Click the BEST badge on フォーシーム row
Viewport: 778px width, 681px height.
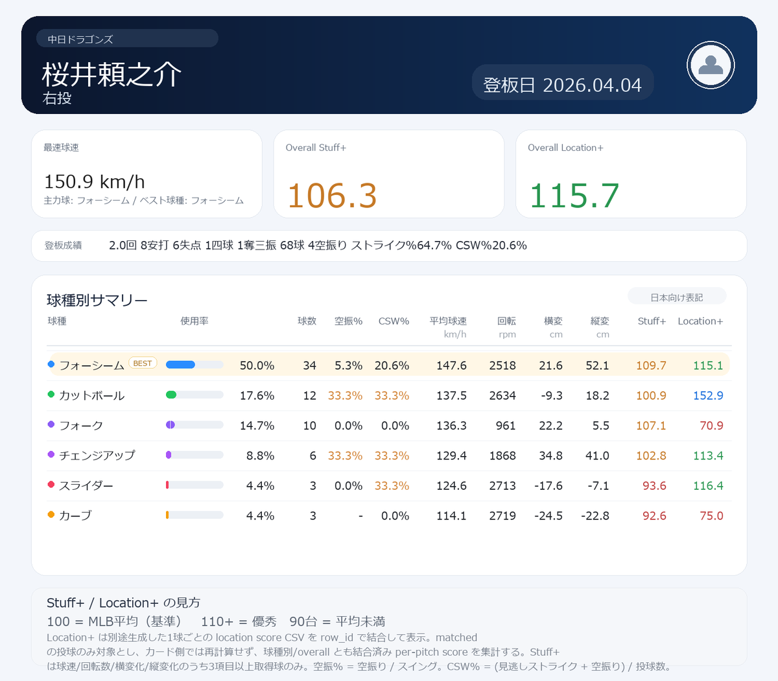pyautogui.click(x=143, y=363)
